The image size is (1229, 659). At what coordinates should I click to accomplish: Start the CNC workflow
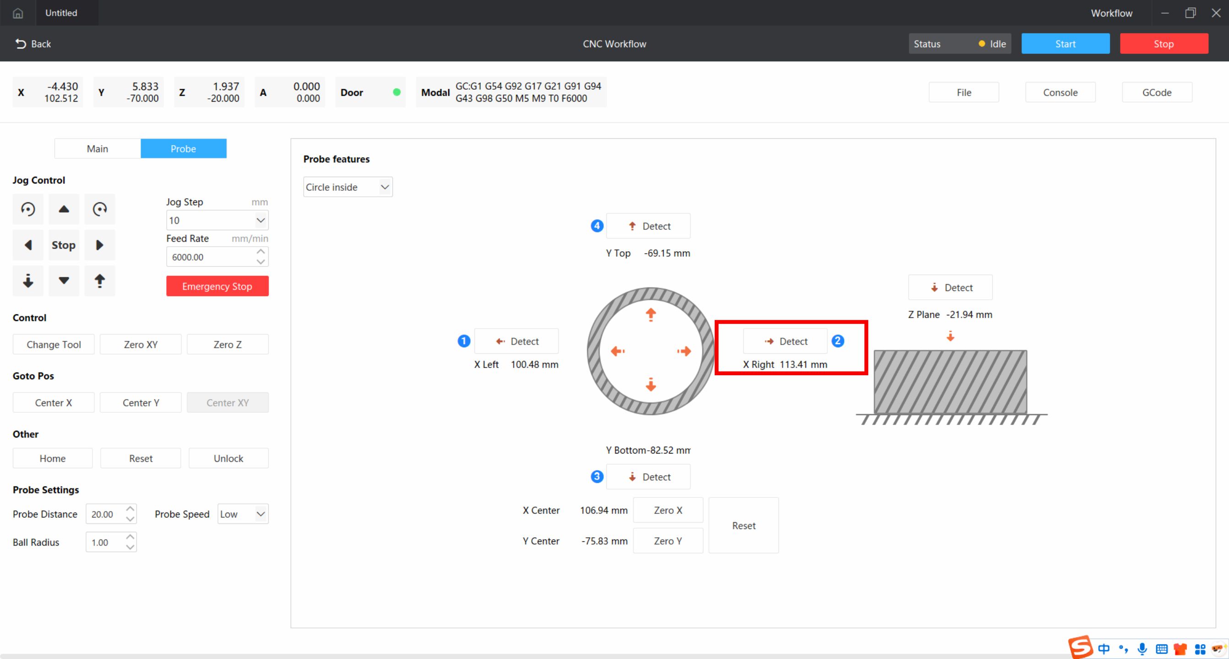1066,43
